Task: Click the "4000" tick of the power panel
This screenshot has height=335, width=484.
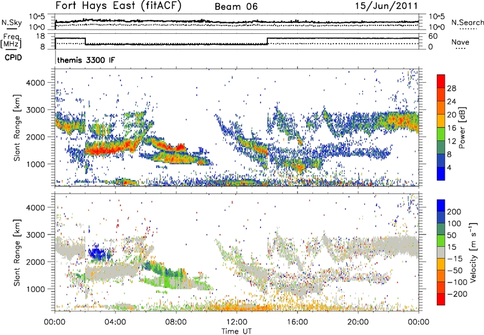Action: pyautogui.click(x=35, y=83)
